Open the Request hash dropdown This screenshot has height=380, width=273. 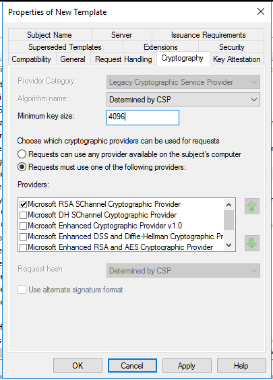[183, 270]
